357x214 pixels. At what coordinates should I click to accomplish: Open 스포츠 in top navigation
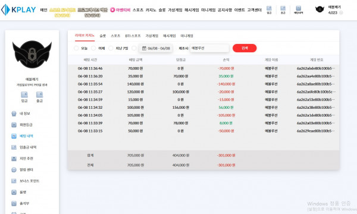(138, 10)
